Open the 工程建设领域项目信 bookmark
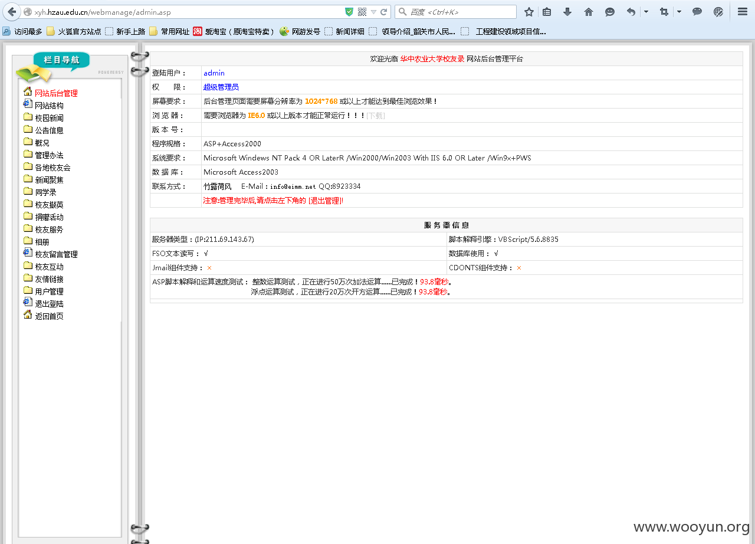Screen dimensions: 755x544 point(504,31)
